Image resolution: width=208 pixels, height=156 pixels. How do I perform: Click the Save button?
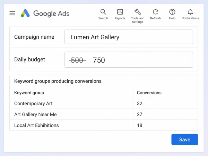tap(184, 139)
